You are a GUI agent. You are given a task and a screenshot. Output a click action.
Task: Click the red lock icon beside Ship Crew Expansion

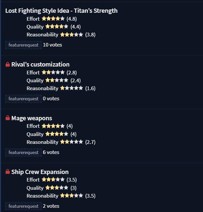8,172
